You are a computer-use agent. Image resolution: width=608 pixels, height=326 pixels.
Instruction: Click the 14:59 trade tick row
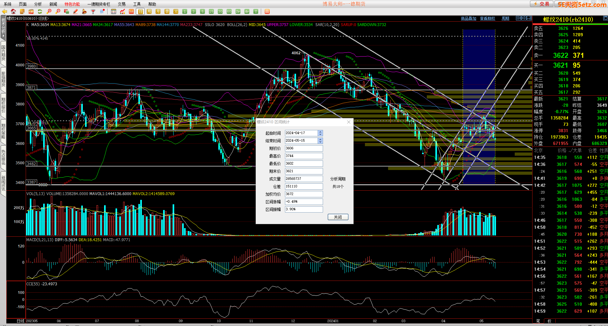570,311
